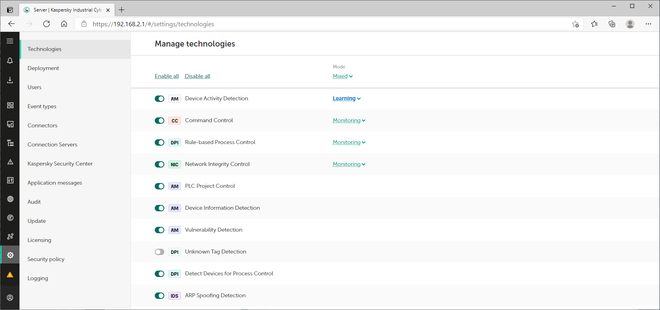
Task: Click the Disable all link
Action: (x=197, y=76)
